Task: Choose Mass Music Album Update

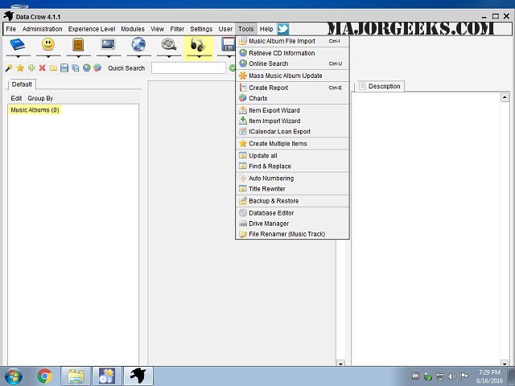Action: point(292,76)
